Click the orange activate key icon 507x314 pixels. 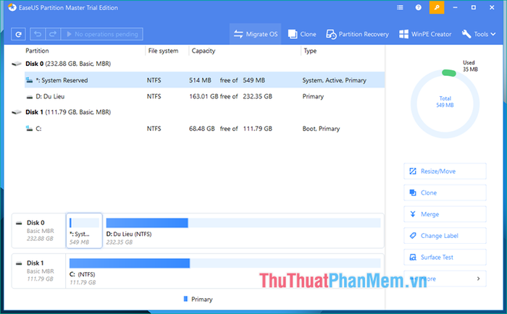pos(437,7)
